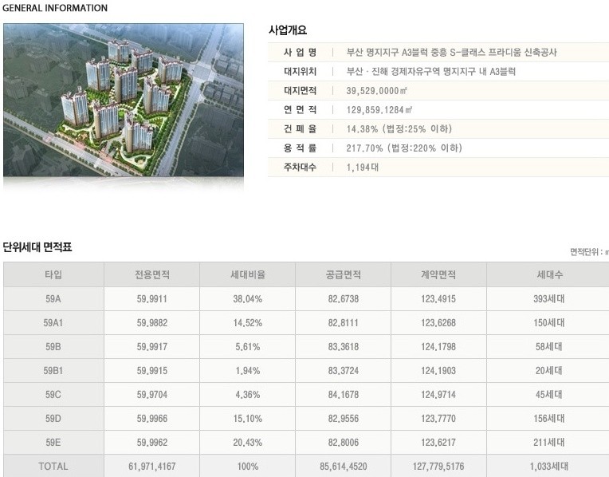Select supply area value 82.9556
Viewport: 609px width, 477px height.
[x=344, y=418]
